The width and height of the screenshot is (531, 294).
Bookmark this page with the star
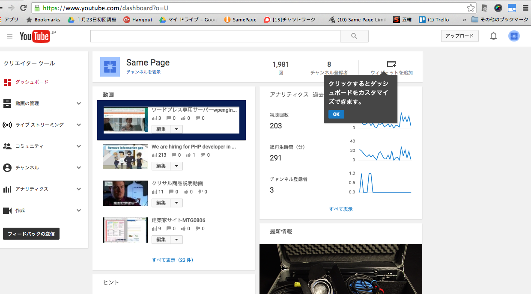[471, 8]
